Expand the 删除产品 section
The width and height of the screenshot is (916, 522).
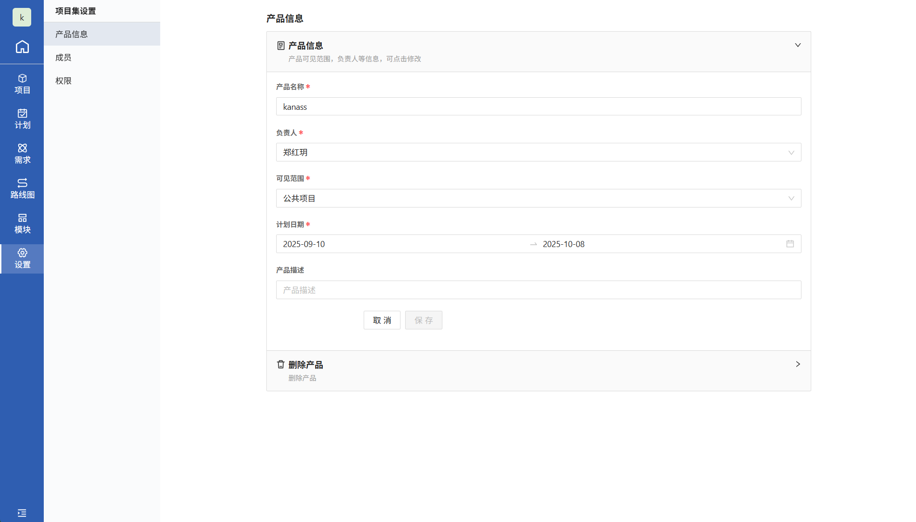click(797, 364)
